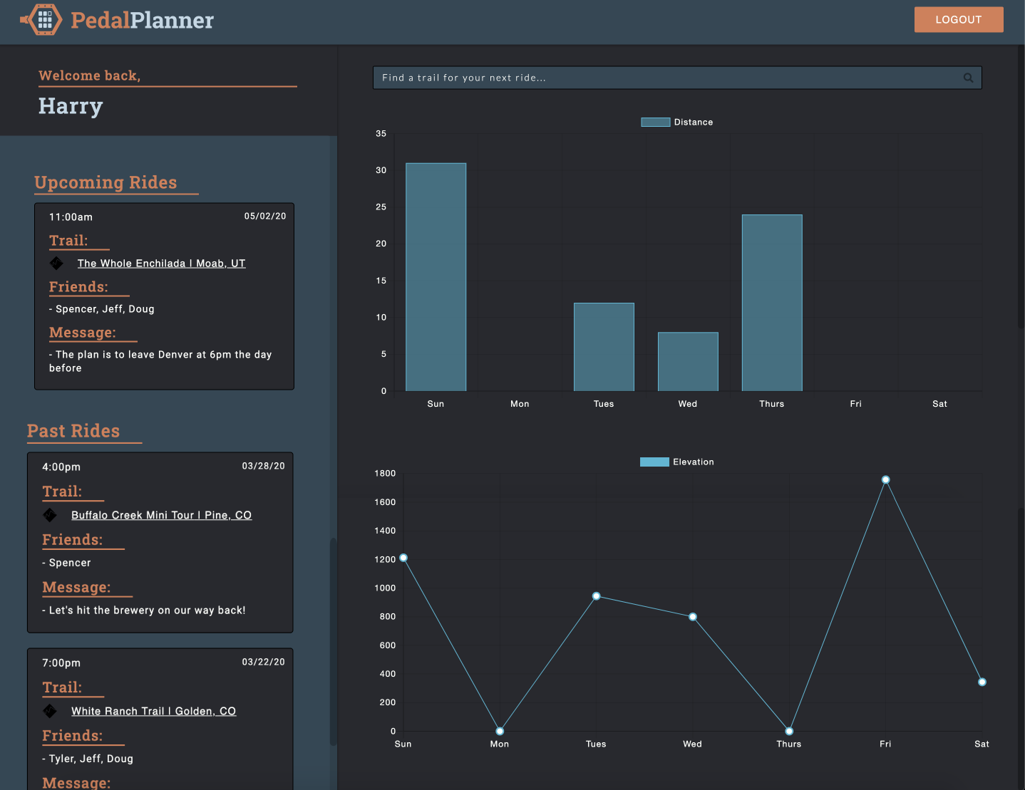Click the 03/28/20 ride date

263,466
